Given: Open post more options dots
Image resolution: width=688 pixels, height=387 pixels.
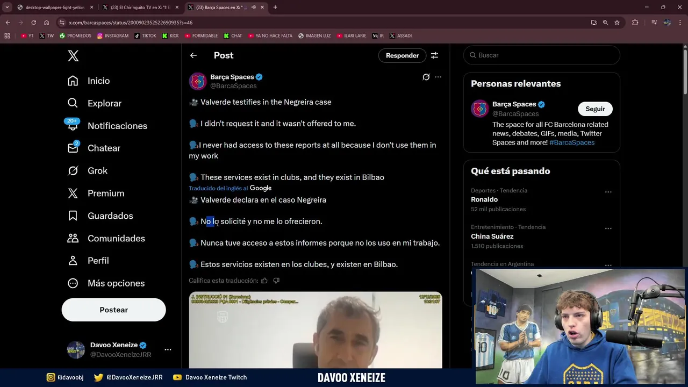Looking at the screenshot, I should tap(438, 77).
